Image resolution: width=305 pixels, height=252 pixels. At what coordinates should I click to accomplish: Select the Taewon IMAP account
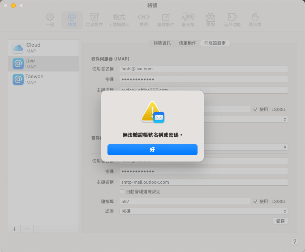(x=43, y=79)
